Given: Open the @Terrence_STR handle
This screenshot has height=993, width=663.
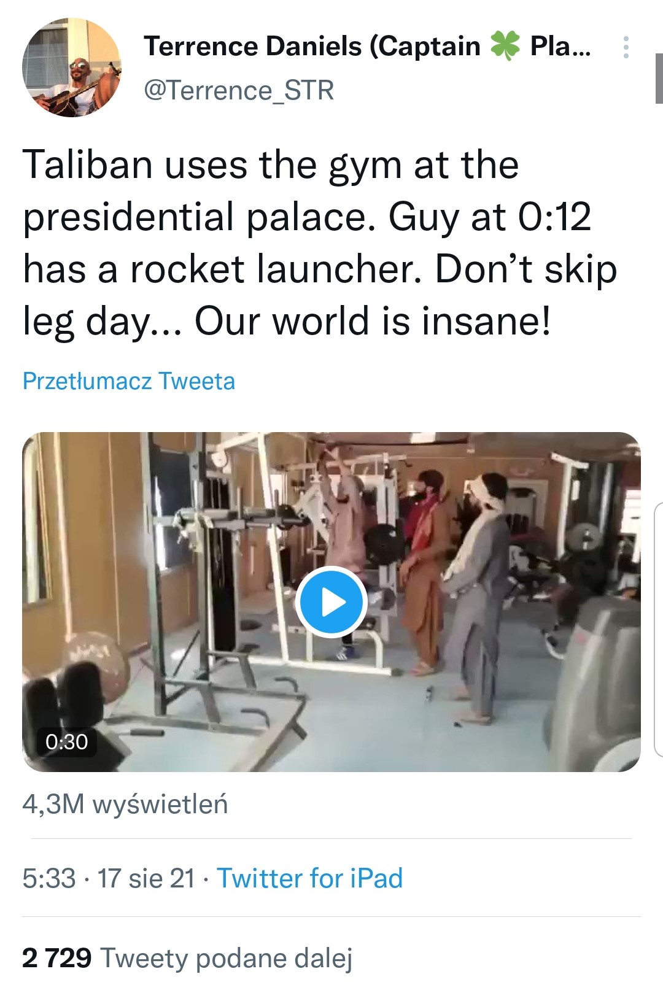Looking at the screenshot, I should [239, 91].
